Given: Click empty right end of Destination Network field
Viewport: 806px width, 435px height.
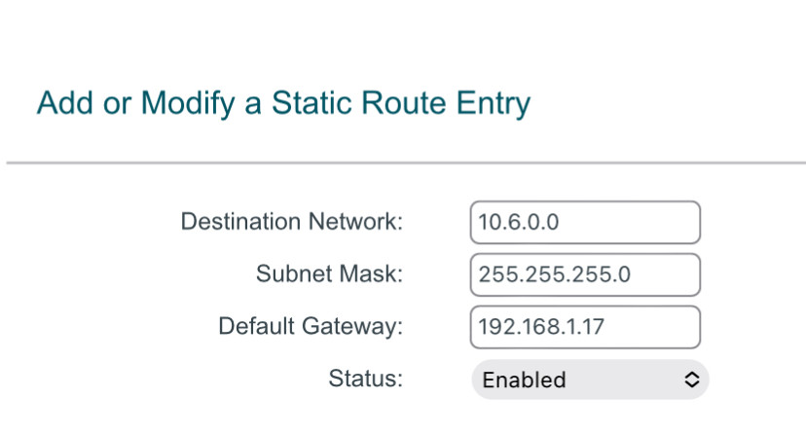Looking at the screenshot, I should coord(672,222).
